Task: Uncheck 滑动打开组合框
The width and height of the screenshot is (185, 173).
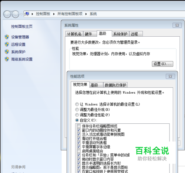Action: pos(78,139)
